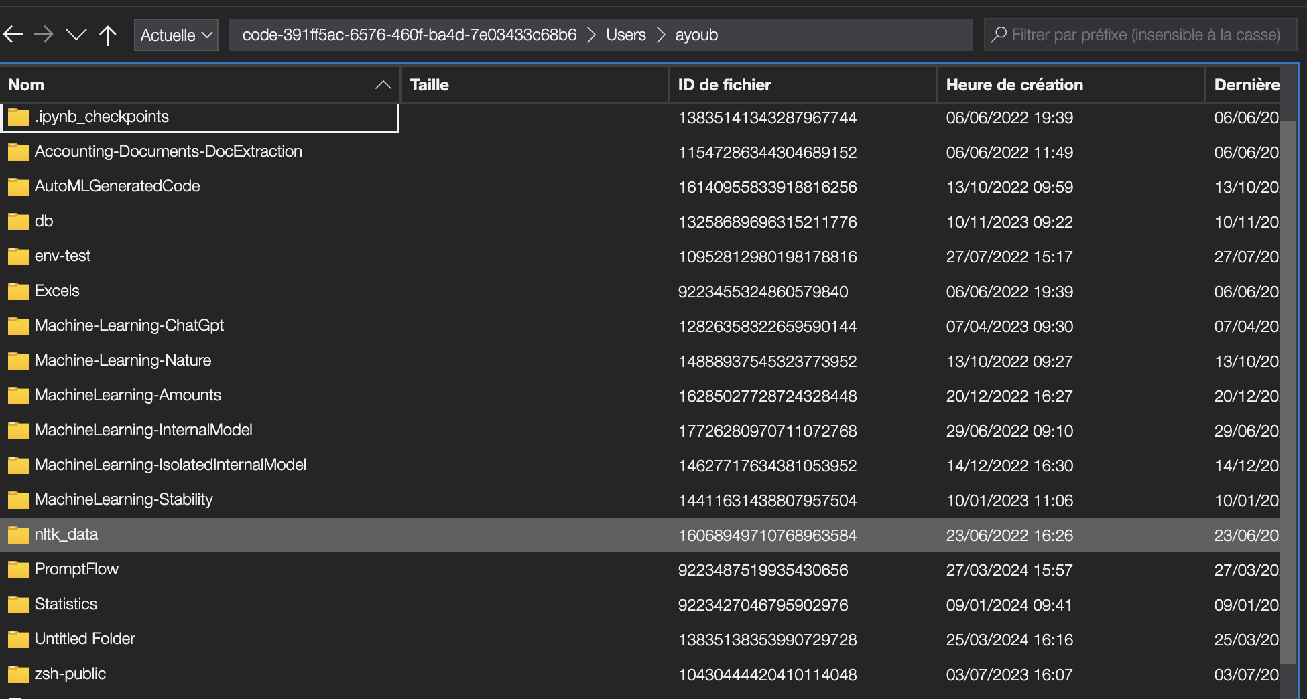
Task: Click the Statistics folder name
Action: tap(66, 604)
